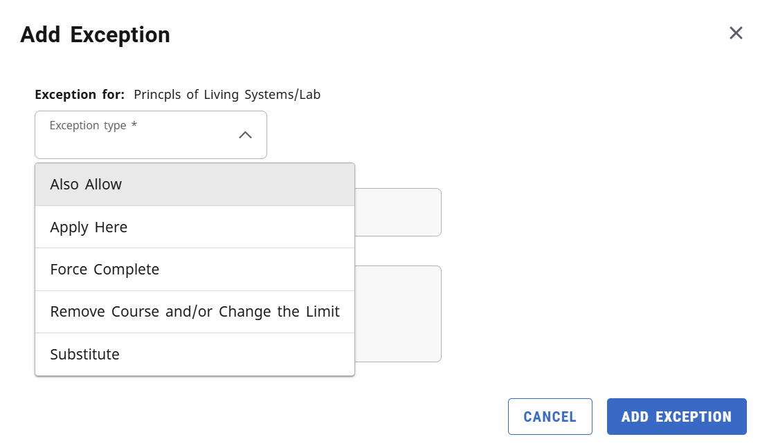The height and width of the screenshot is (448, 760).
Task: Cancel adding the exception
Action: [550, 416]
